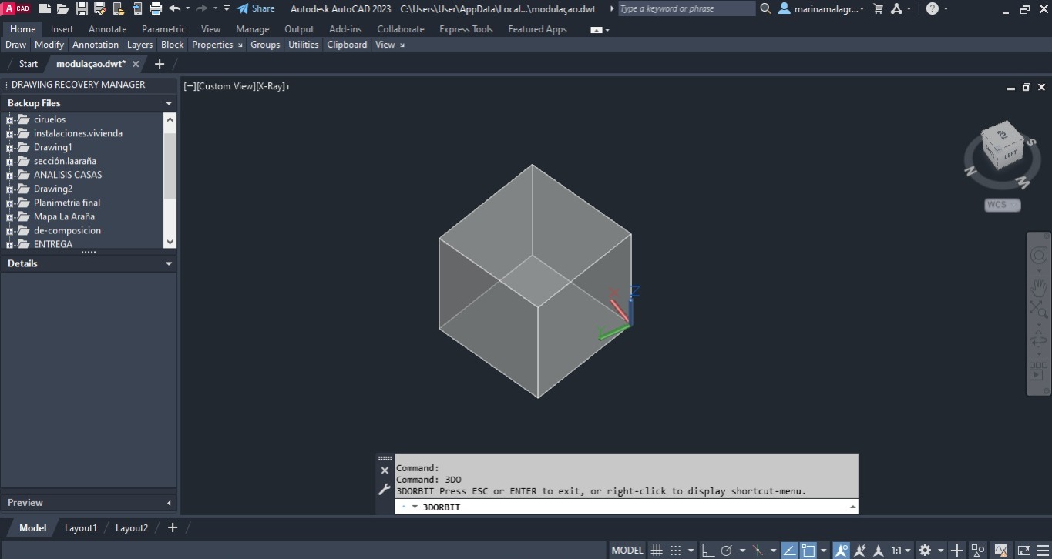Click the Undo arrow icon
The height and width of the screenshot is (559, 1052).
(x=174, y=8)
